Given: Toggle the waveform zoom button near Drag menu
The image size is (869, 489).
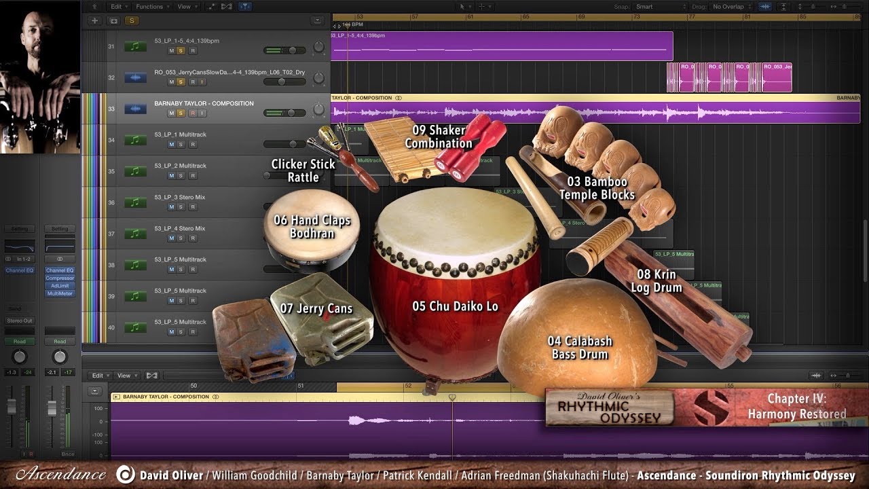Looking at the screenshot, I should point(765,7).
